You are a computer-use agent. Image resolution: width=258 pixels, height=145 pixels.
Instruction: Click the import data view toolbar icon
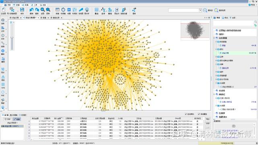coord(12,10)
